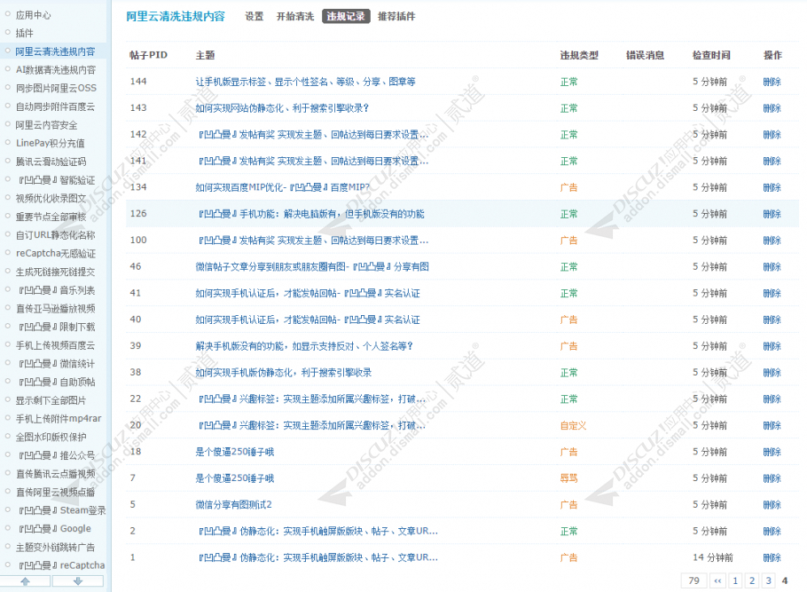Open 手机上传附件mp4rar sidebar item
This screenshot has width=807, height=592.
click(x=59, y=418)
